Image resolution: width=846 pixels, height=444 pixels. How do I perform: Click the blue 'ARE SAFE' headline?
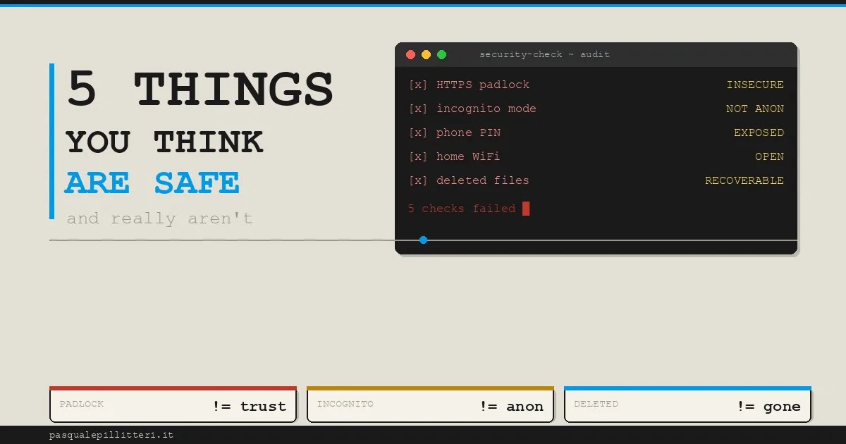tap(152, 183)
